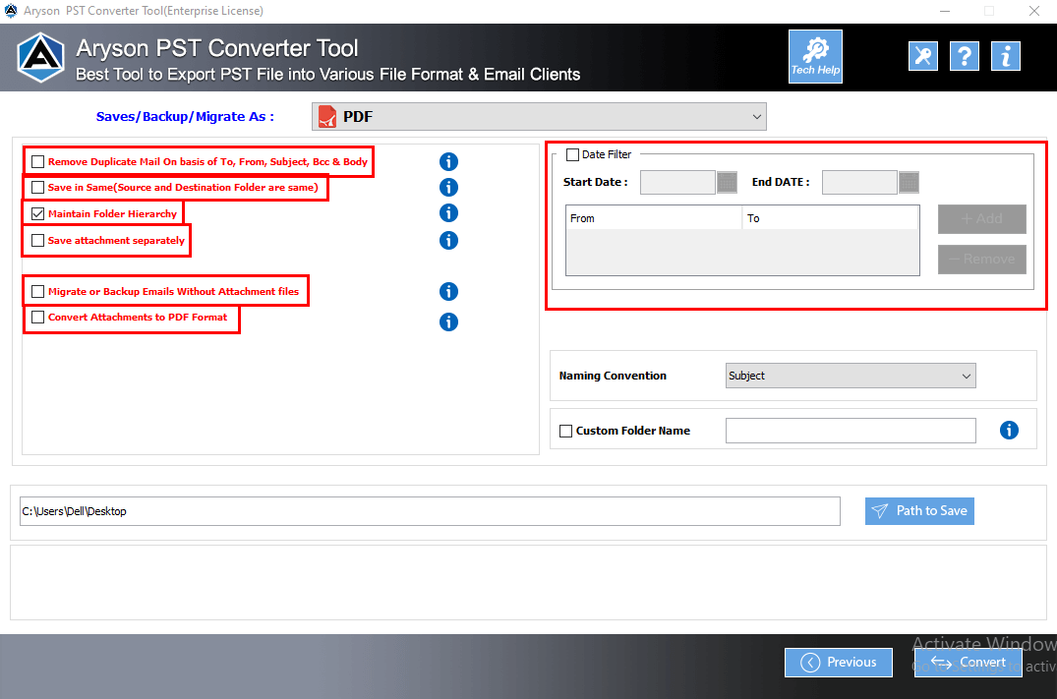The width and height of the screenshot is (1057, 699).
Task: Open the Start Date calendar picker
Action: click(x=725, y=182)
